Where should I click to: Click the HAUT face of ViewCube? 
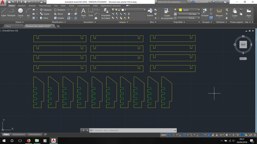click(243, 44)
